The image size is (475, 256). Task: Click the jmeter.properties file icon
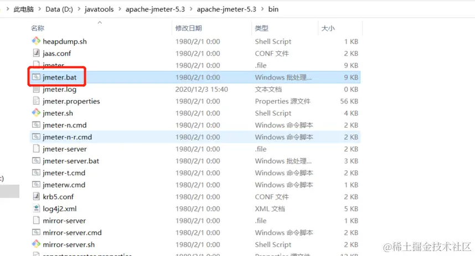coord(36,101)
